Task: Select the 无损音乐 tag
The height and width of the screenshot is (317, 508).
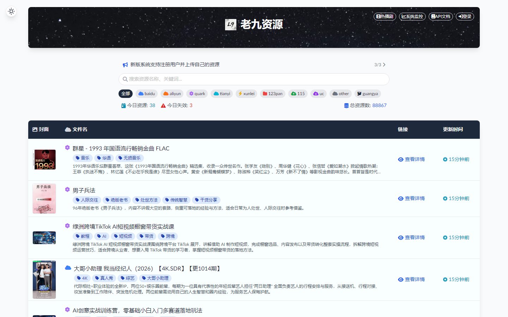Action: click(129, 158)
